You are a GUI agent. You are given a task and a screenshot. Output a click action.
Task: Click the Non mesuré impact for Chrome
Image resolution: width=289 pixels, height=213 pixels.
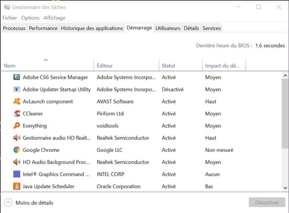[219, 150]
